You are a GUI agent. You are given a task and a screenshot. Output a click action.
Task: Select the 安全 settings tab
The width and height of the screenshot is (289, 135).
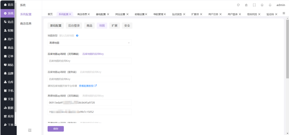[x=127, y=26]
